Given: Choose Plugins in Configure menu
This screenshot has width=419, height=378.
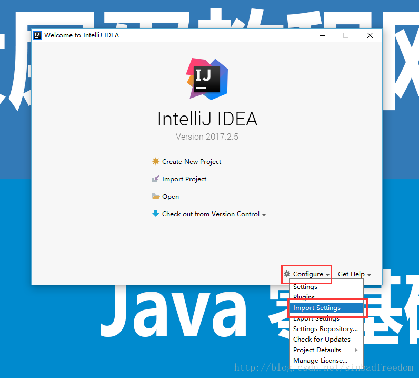Looking at the screenshot, I should 326,297.
